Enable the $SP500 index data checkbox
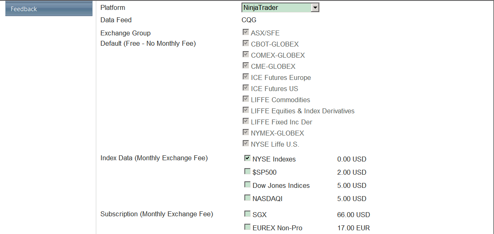The width and height of the screenshot is (494, 234). 247,171
